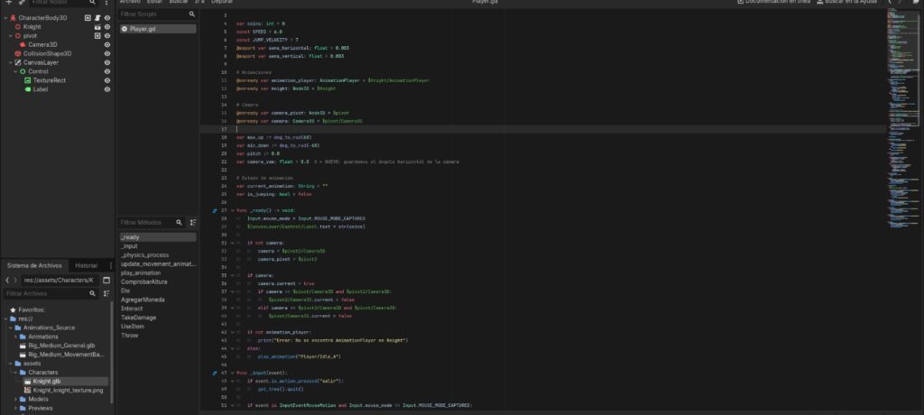Collapse the CharacterBody3D tree node
924x415 pixels.
[6, 18]
